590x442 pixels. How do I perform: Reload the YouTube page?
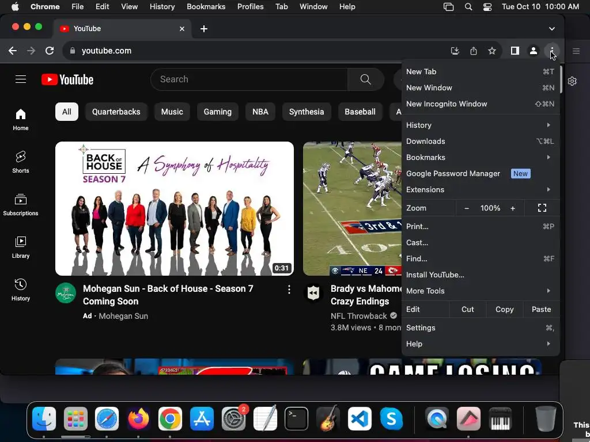pos(50,51)
